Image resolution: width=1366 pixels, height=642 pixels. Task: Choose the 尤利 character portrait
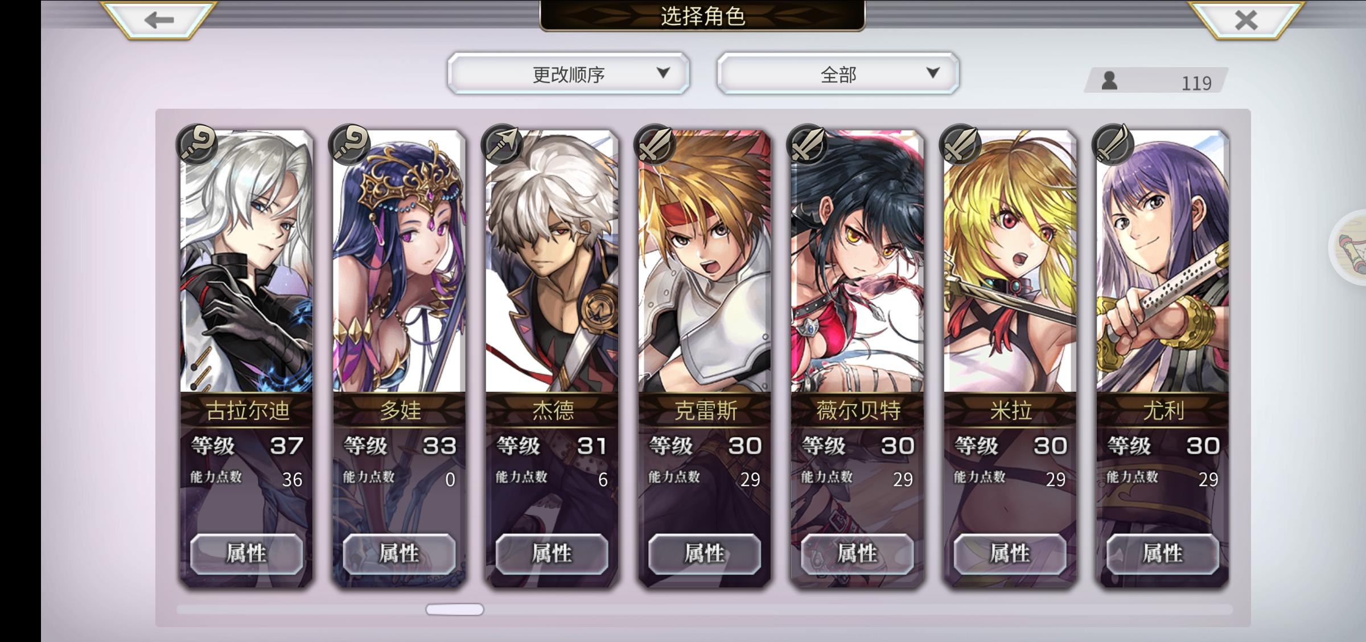click(1163, 261)
